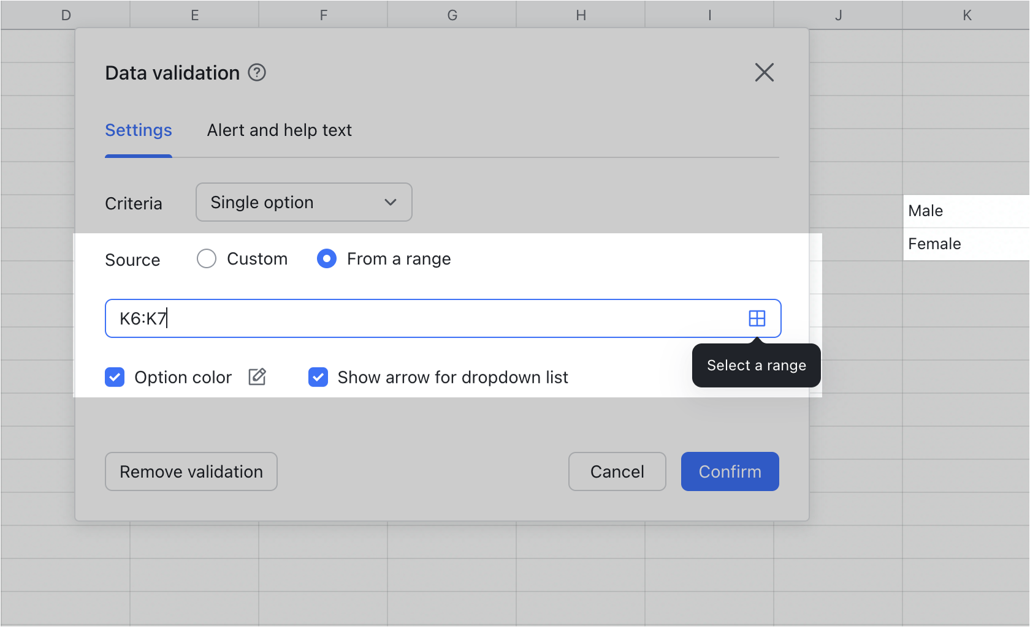Screen dimensions: 1030x627
Task: Select column K header
Action: click(967, 14)
